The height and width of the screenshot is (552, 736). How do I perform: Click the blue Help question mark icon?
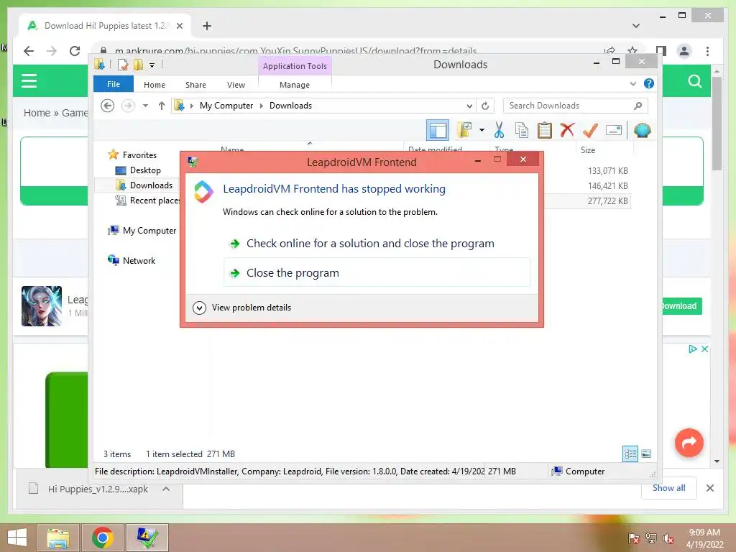coord(649,83)
